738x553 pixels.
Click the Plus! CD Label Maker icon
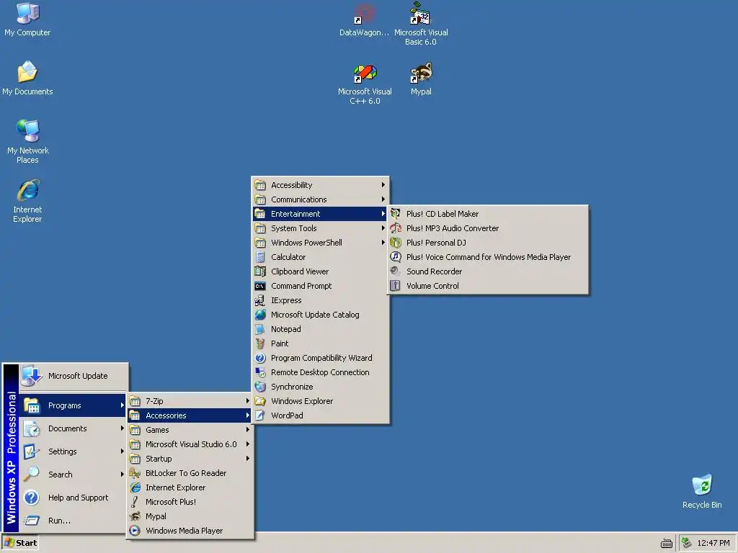pyautogui.click(x=396, y=213)
